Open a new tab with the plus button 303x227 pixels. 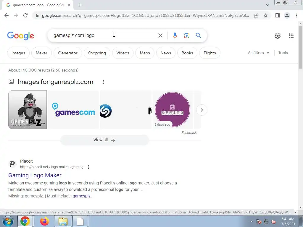click(x=80, y=5)
